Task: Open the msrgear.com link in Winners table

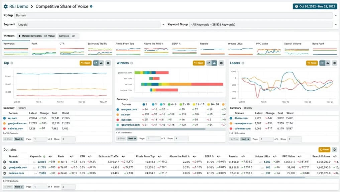Action: click(129, 109)
